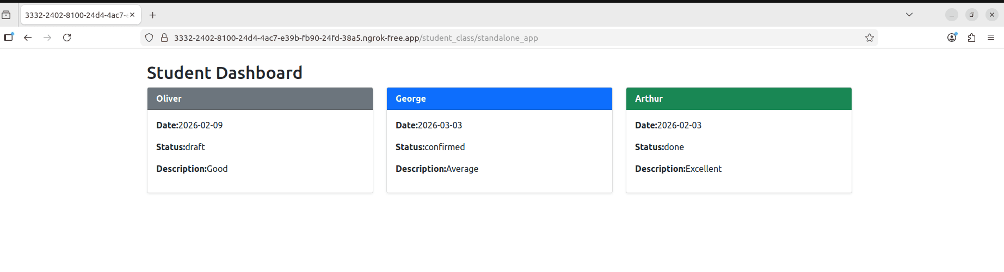This screenshot has height=272, width=1004.
Task: Click the forward navigation arrow
Action: pyautogui.click(x=47, y=38)
